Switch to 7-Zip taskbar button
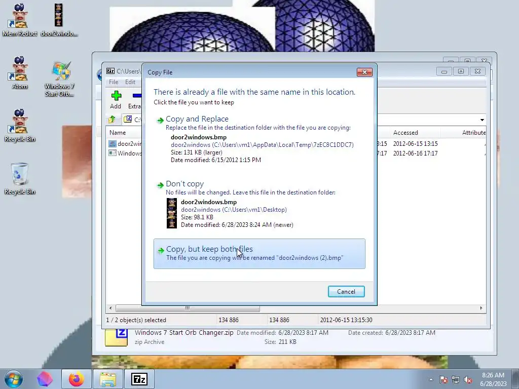The height and width of the screenshot is (389, 519). coord(139,379)
